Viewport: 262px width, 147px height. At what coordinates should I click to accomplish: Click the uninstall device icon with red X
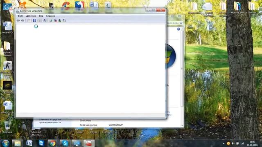(x=55, y=20)
